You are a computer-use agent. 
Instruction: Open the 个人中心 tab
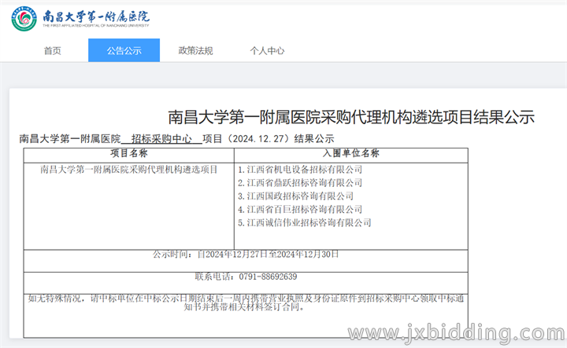267,50
